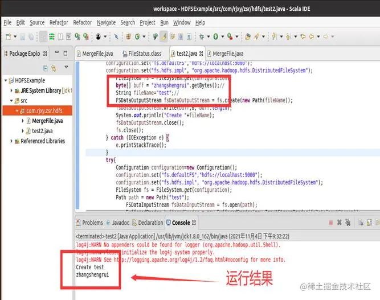The height and width of the screenshot is (300, 380).
Task: Open the File menu
Action: coord(7,23)
